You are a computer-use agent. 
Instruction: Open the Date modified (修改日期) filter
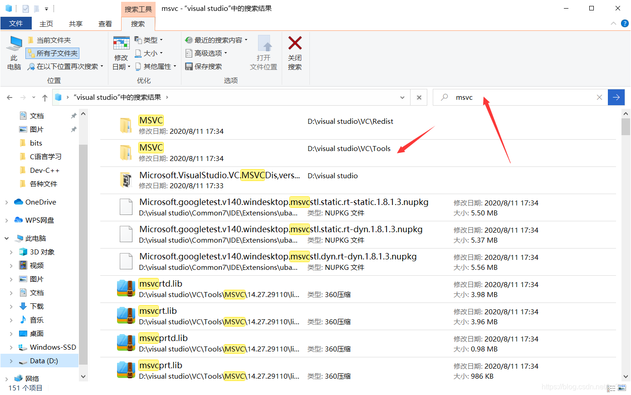(x=121, y=53)
